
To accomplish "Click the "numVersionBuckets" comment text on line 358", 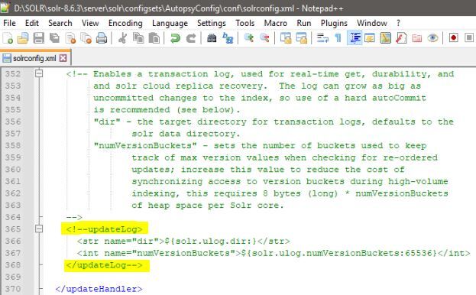I will [145, 146].
